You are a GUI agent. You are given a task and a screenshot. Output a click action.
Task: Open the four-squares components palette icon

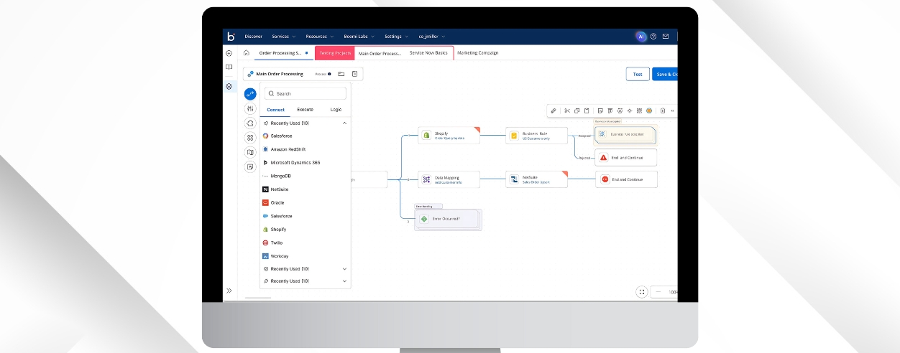pyautogui.click(x=250, y=138)
